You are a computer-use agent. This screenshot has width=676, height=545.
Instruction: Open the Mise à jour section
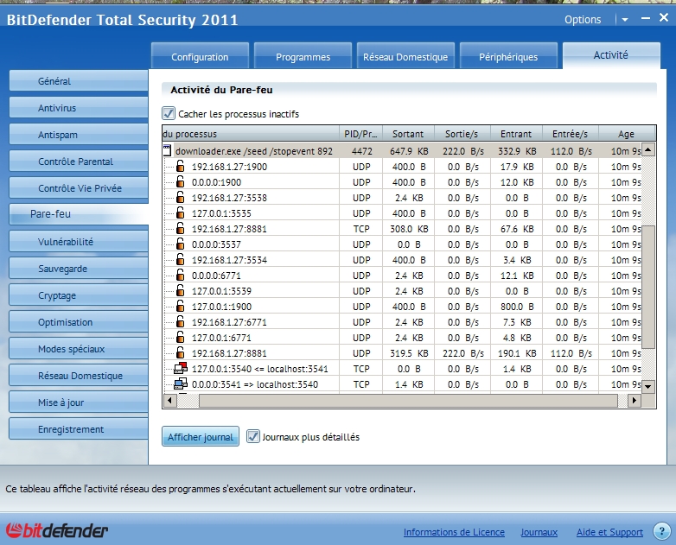click(x=79, y=402)
